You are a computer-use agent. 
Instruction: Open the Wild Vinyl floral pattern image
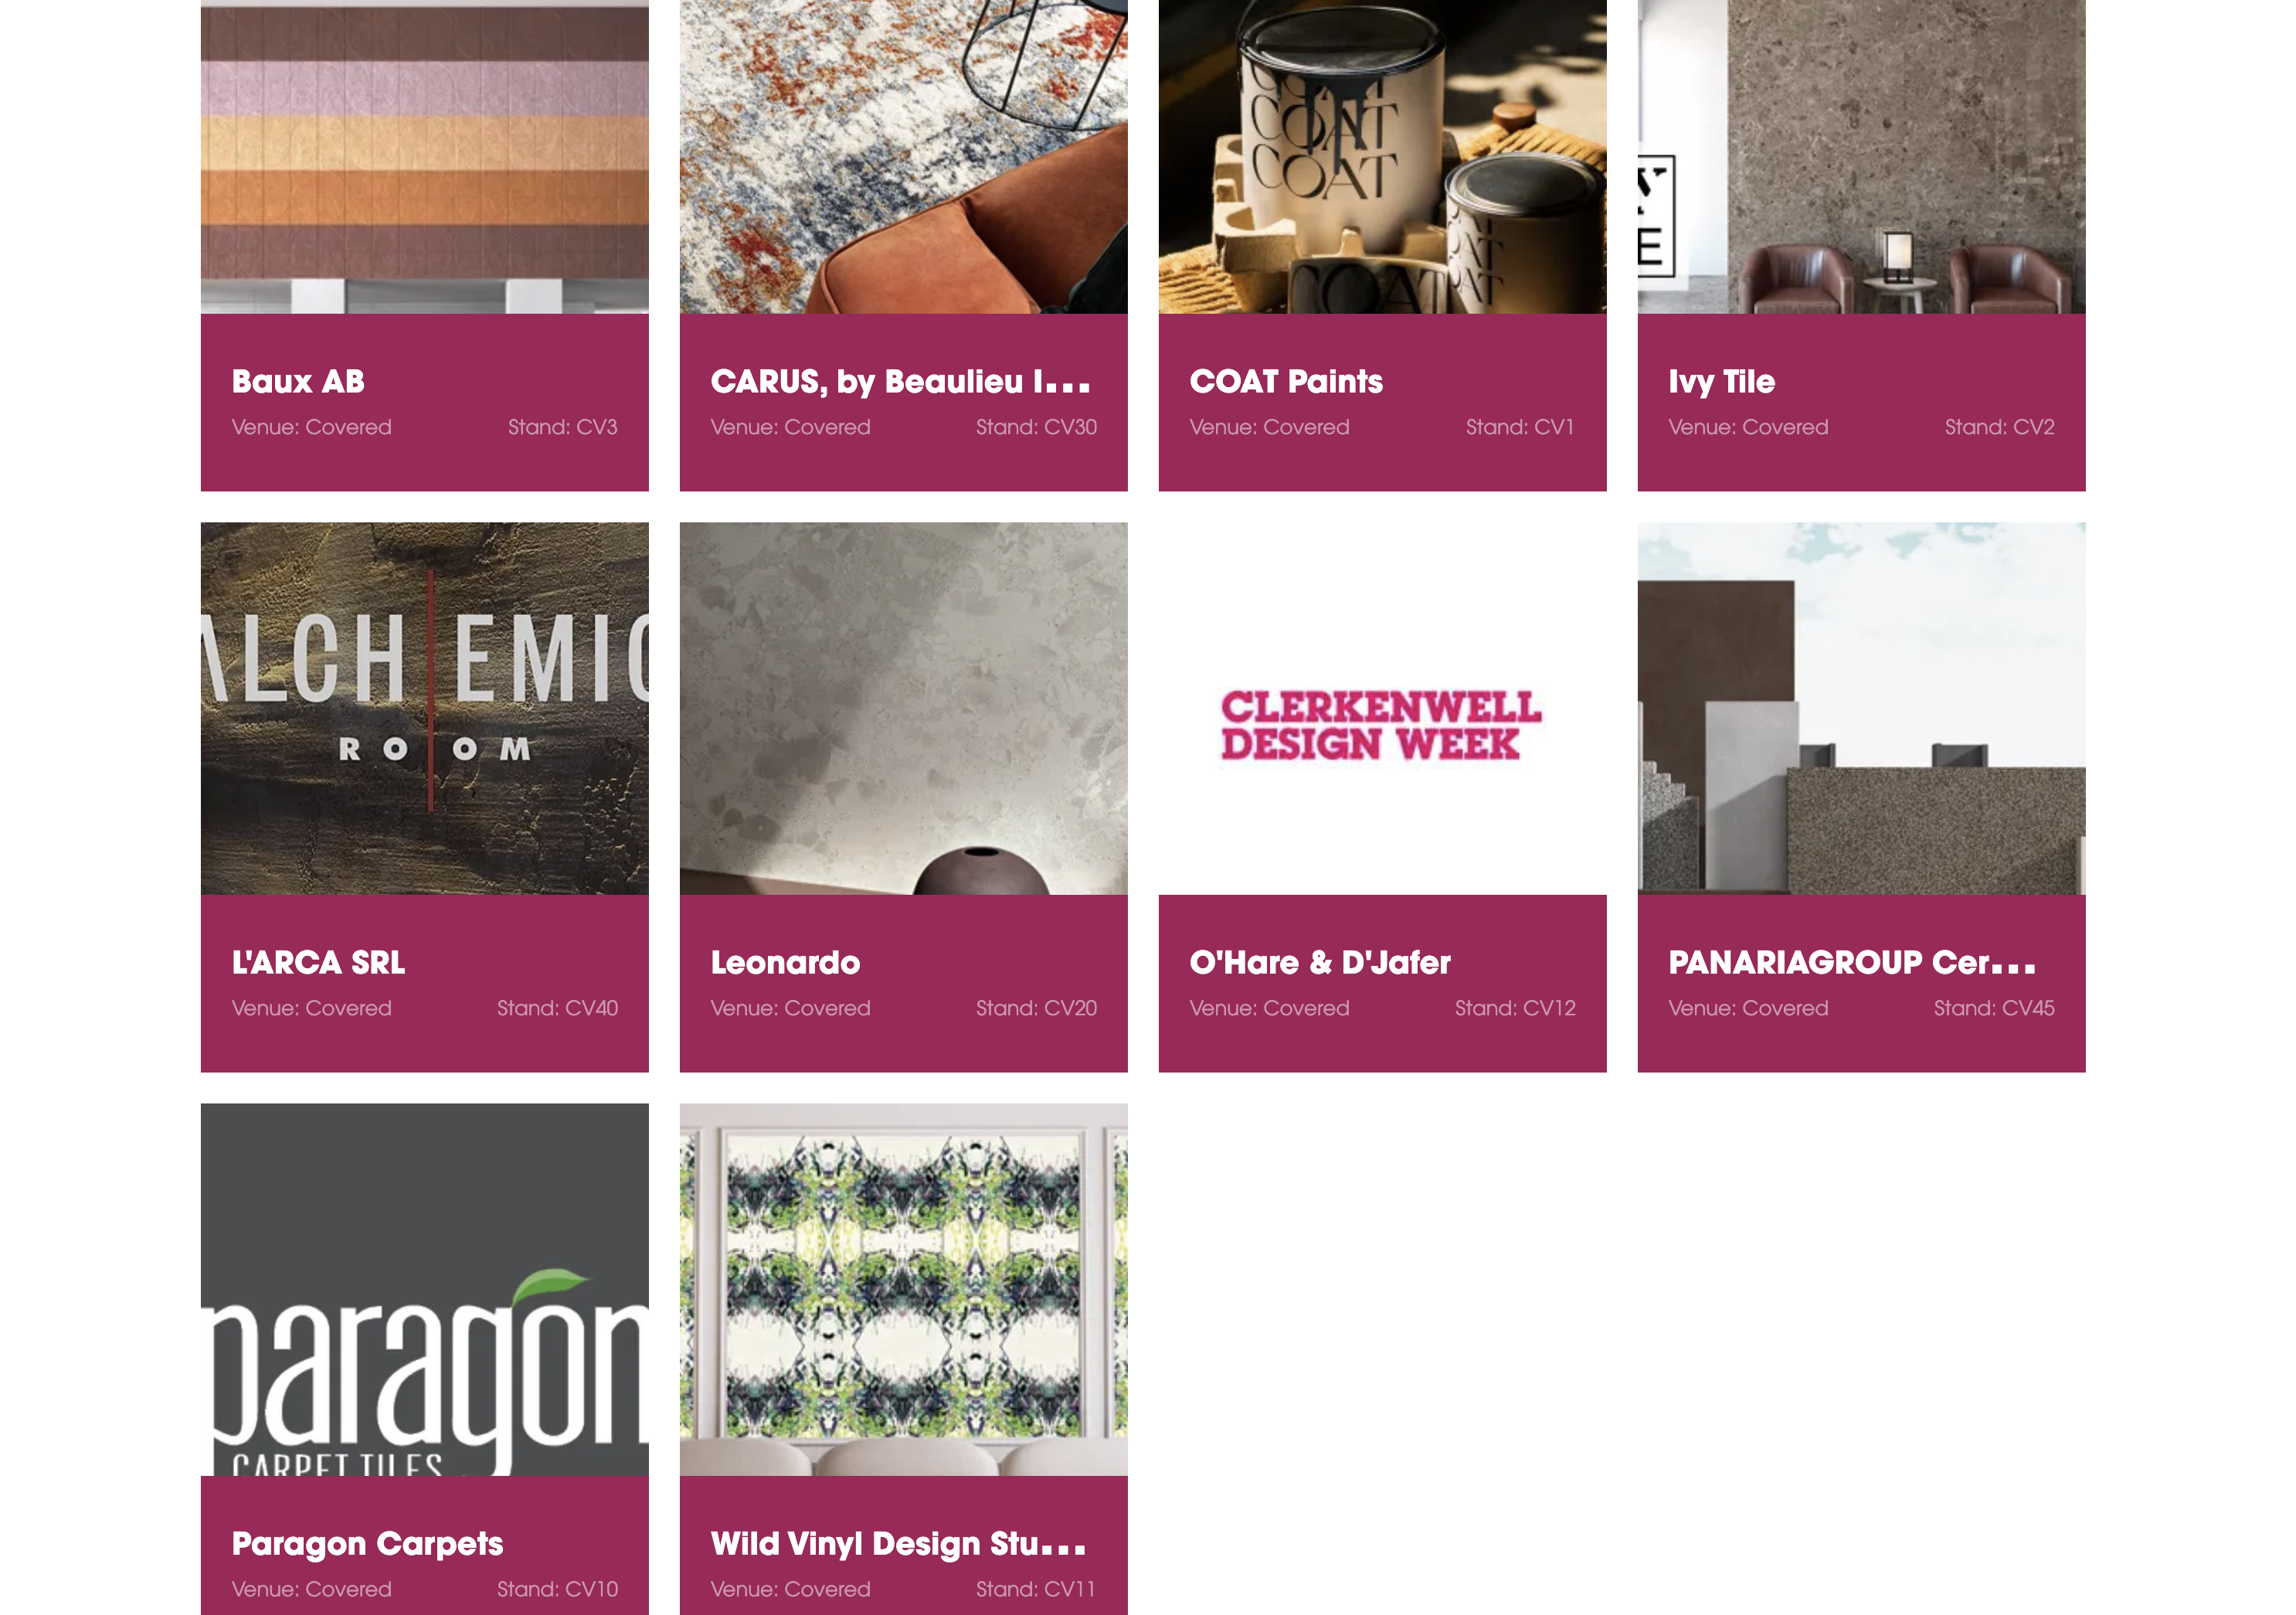(903, 1289)
